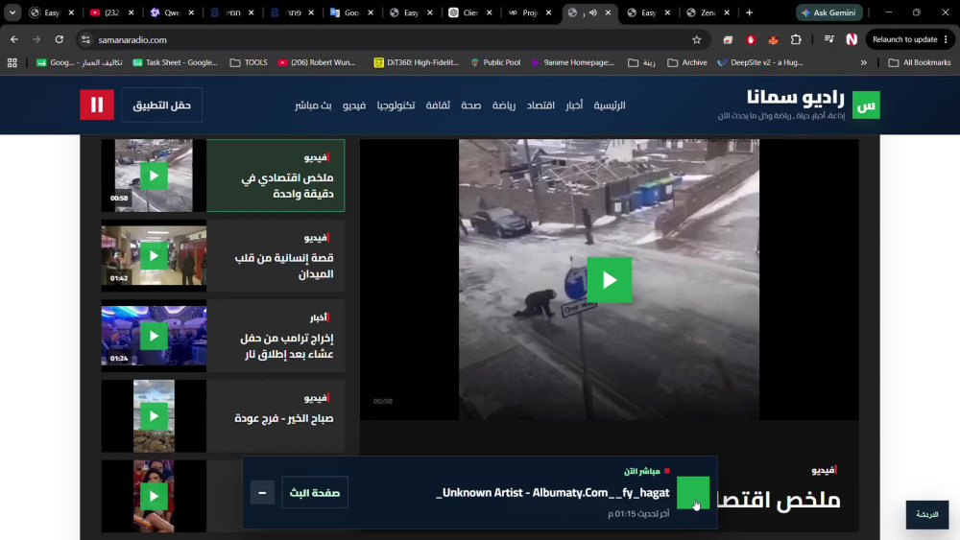The height and width of the screenshot is (540, 960).
Task: Click the address bar URL samanaradio.com
Action: [132, 39]
